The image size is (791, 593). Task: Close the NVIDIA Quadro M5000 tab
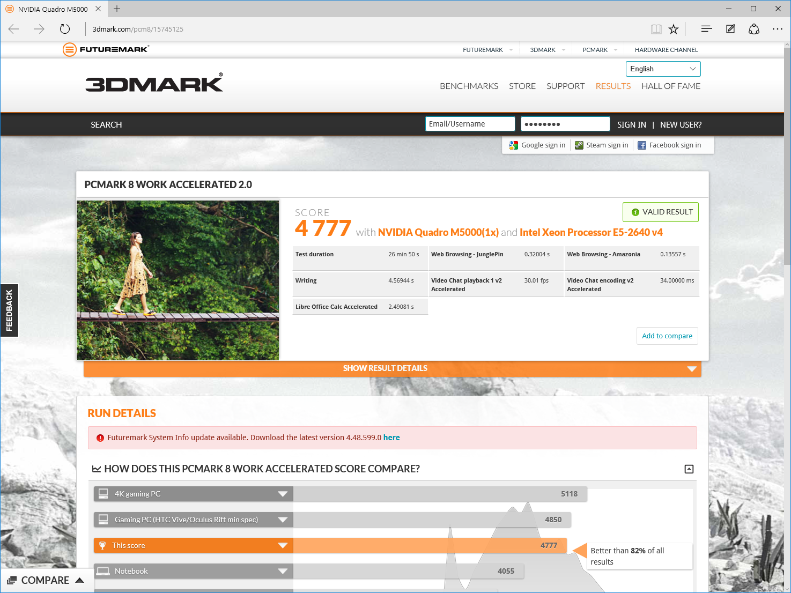pyautogui.click(x=98, y=9)
